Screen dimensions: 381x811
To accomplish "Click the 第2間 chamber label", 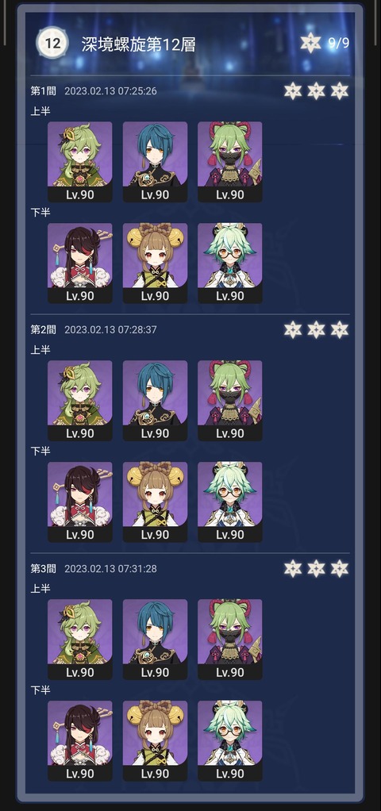I will [43, 329].
